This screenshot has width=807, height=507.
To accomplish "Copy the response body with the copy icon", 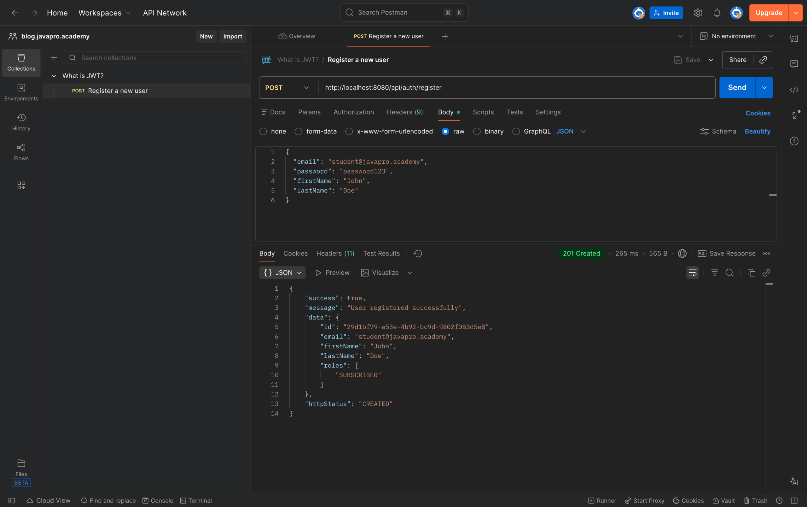I will coord(751,273).
